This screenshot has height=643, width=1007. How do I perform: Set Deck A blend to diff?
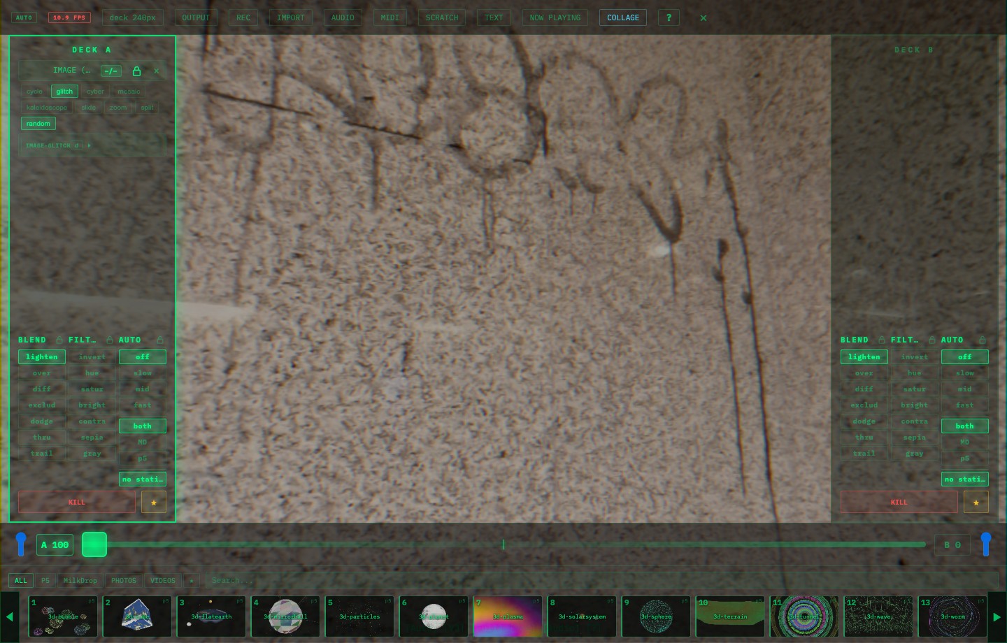coord(42,389)
